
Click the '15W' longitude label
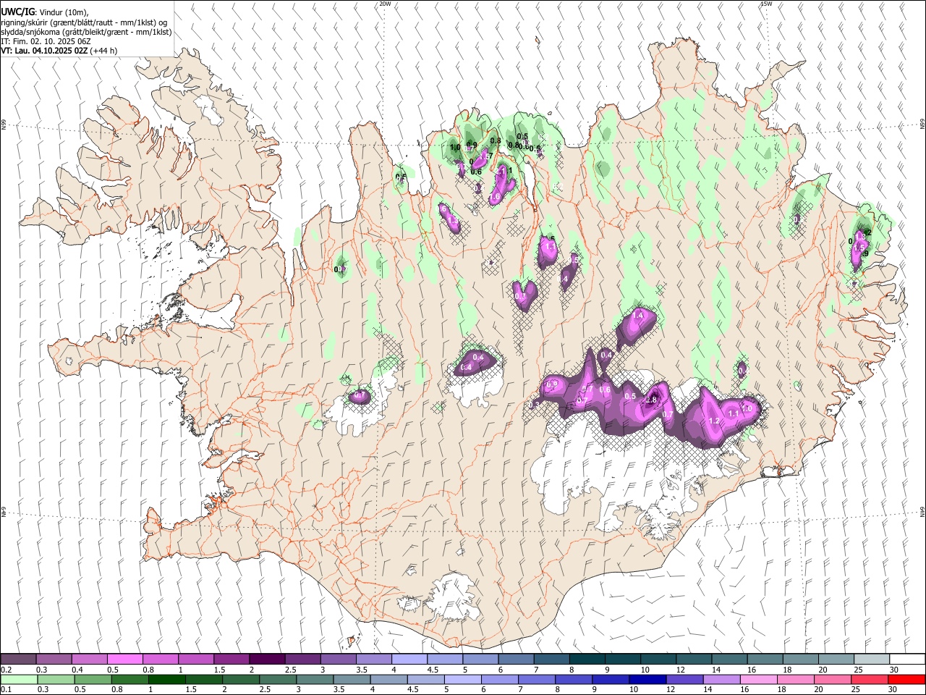(766, 4)
